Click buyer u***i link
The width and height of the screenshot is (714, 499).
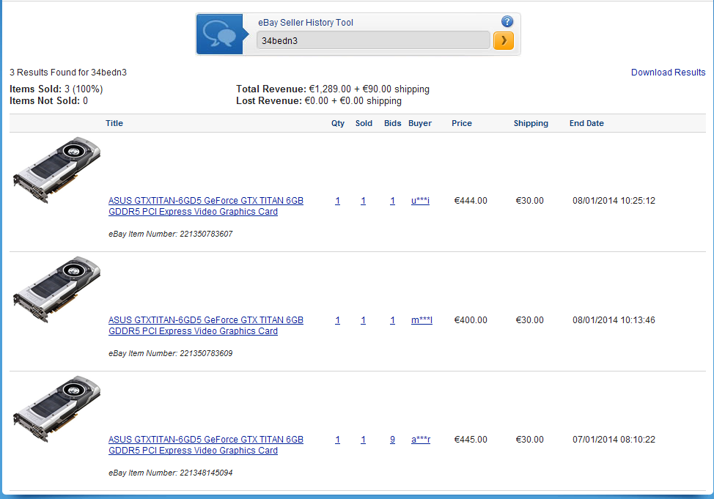[x=420, y=201]
